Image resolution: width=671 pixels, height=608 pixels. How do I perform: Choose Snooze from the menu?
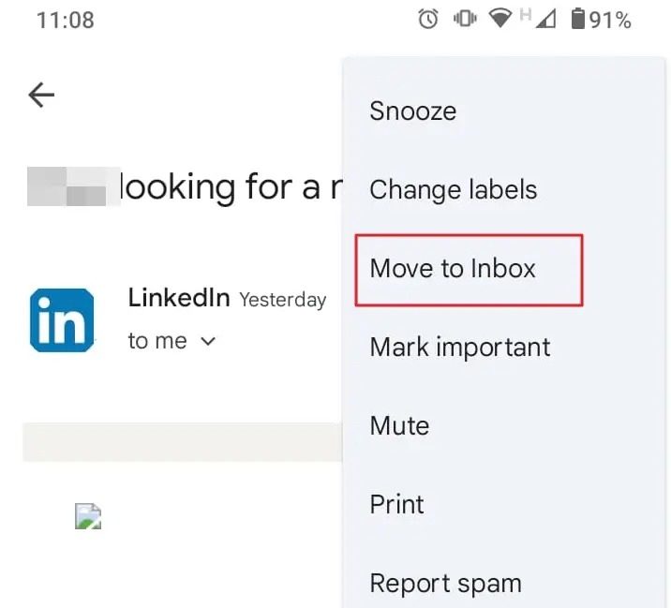click(413, 111)
